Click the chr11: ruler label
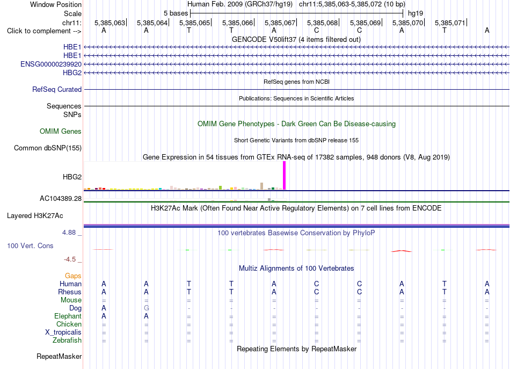This screenshot has height=369, width=510. [71, 23]
